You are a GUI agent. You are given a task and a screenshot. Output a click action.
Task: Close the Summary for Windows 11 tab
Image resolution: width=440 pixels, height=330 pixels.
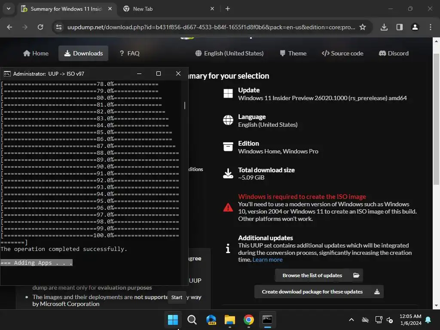point(110,9)
